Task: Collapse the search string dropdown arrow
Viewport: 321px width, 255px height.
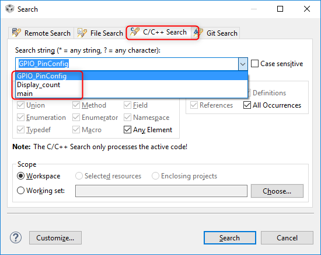Action: pyautogui.click(x=243, y=64)
